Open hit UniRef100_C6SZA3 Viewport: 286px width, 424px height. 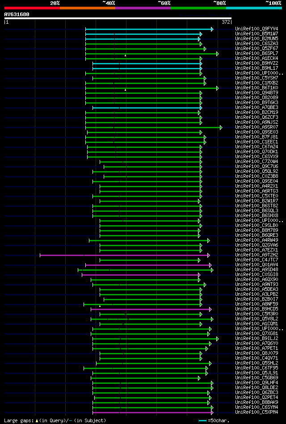pos(257,43)
